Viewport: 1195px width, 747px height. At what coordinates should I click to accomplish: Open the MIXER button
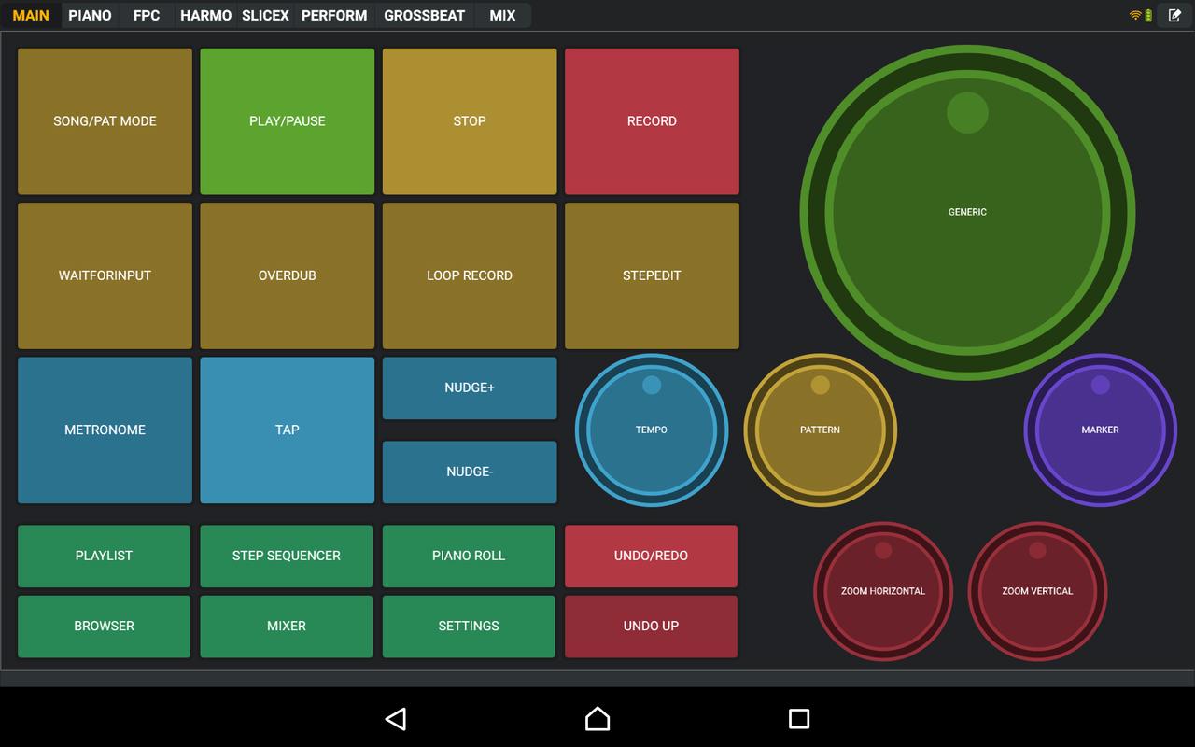[x=287, y=626]
